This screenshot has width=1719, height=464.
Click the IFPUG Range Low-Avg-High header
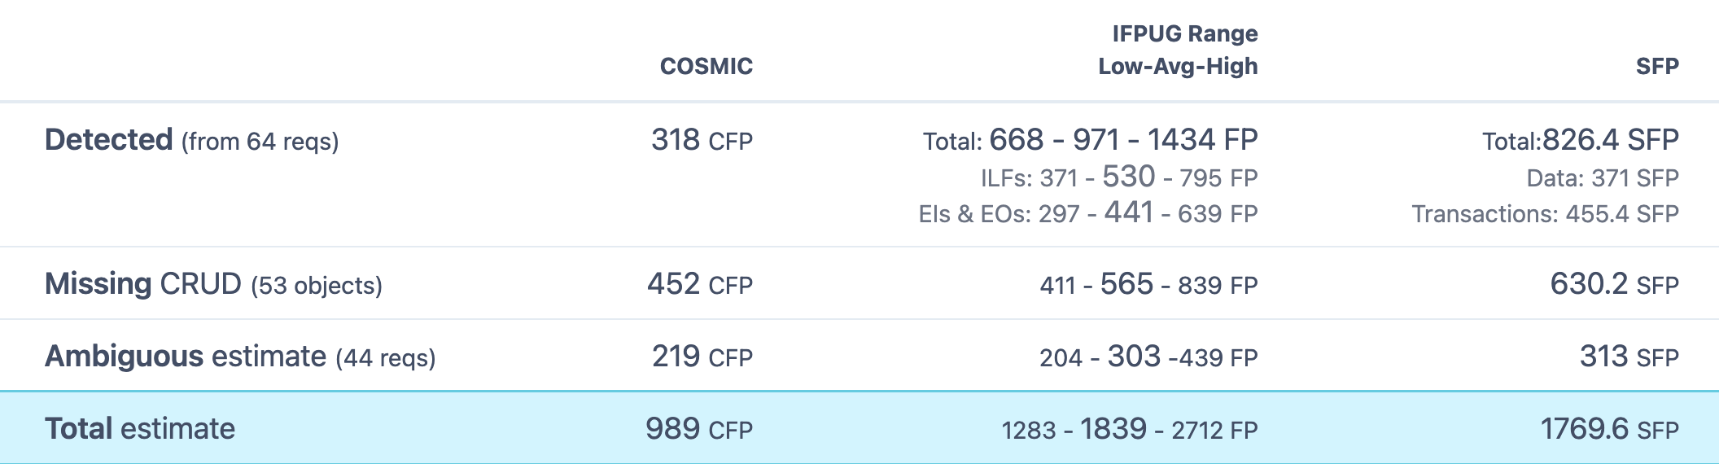tap(1178, 50)
